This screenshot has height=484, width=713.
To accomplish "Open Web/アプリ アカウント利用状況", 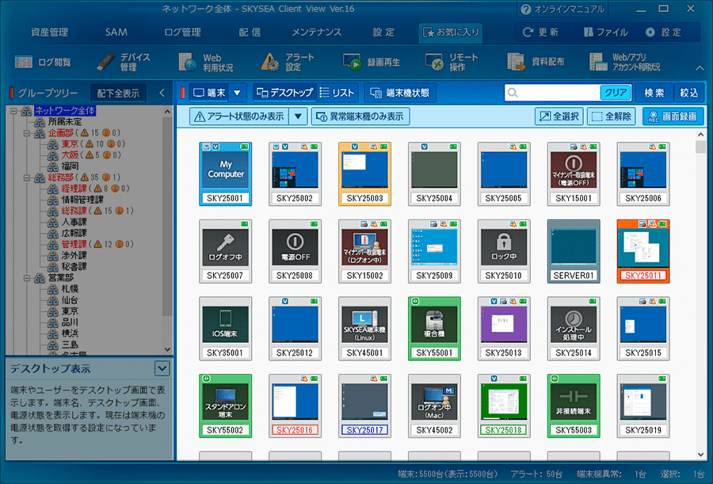I will point(625,63).
